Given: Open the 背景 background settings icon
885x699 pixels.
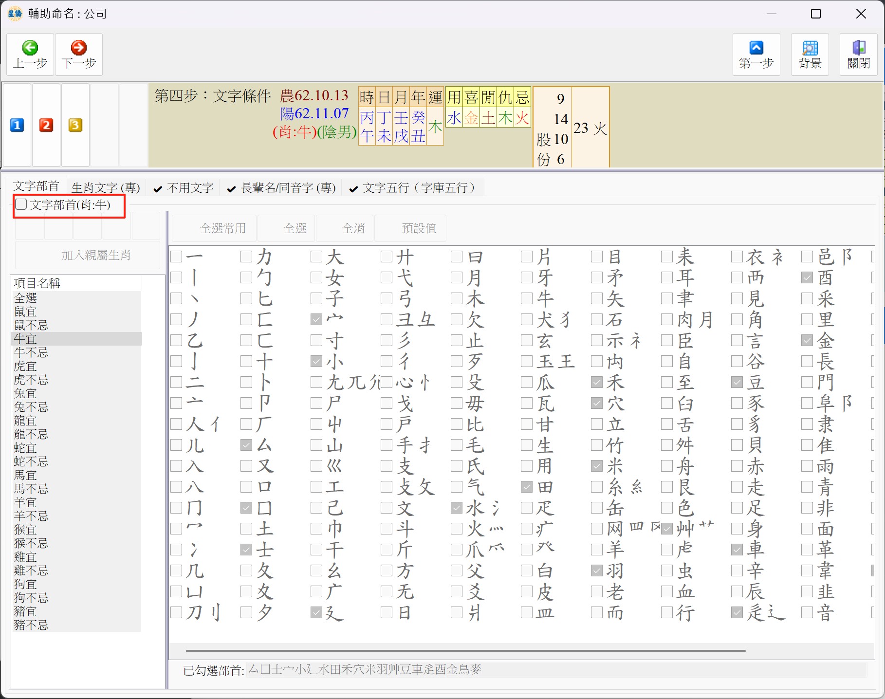Looking at the screenshot, I should [x=810, y=48].
